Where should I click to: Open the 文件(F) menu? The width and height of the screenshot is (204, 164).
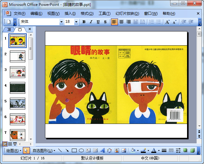coord(19,13)
